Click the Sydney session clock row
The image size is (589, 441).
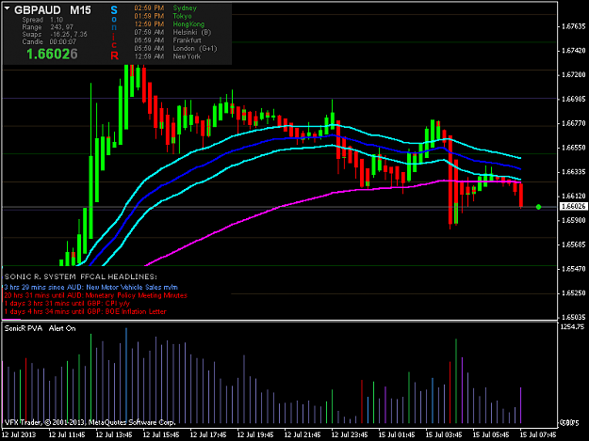click(165, 8)
